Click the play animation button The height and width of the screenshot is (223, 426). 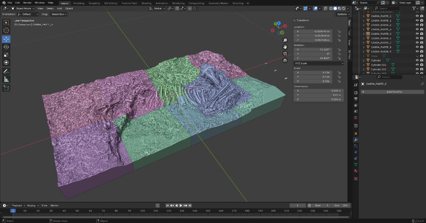[181, 206]
